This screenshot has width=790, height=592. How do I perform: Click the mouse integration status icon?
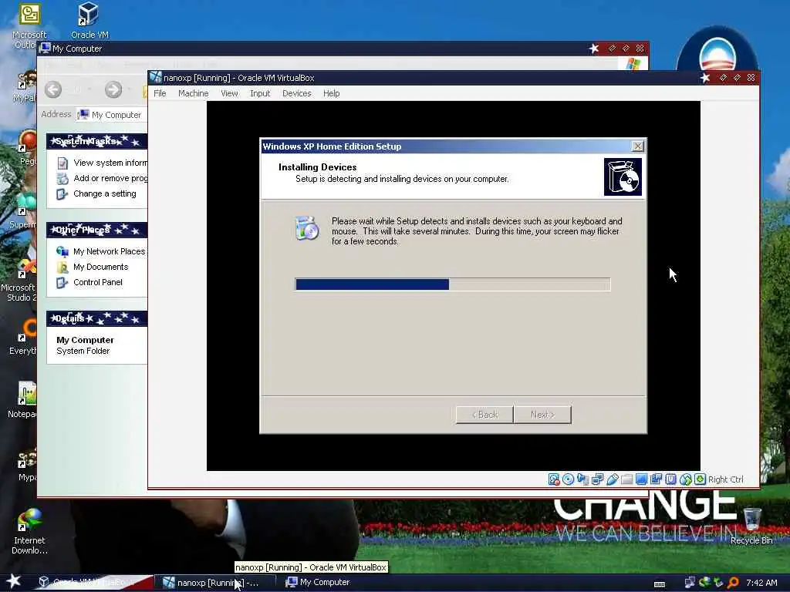click(685, 479)
